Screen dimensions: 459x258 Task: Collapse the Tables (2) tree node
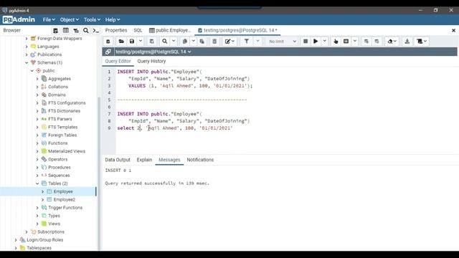tap(37, 183)
